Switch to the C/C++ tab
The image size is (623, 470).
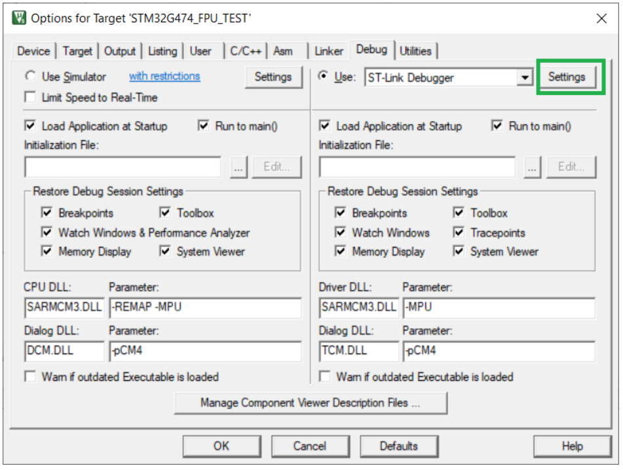pos(246,51)
